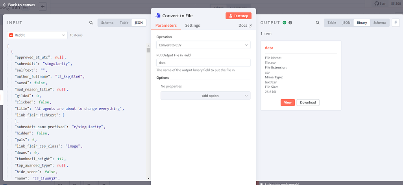This screenshot has width=403, height=185.
Task: Click the Convert to File node icon
Action: [x=158, y=16]
